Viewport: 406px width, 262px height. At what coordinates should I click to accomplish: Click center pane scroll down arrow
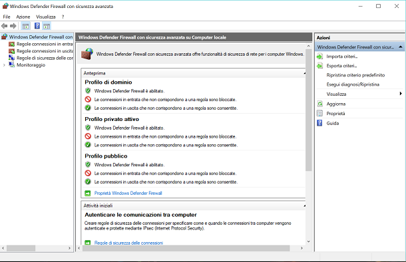coord(308,241)
